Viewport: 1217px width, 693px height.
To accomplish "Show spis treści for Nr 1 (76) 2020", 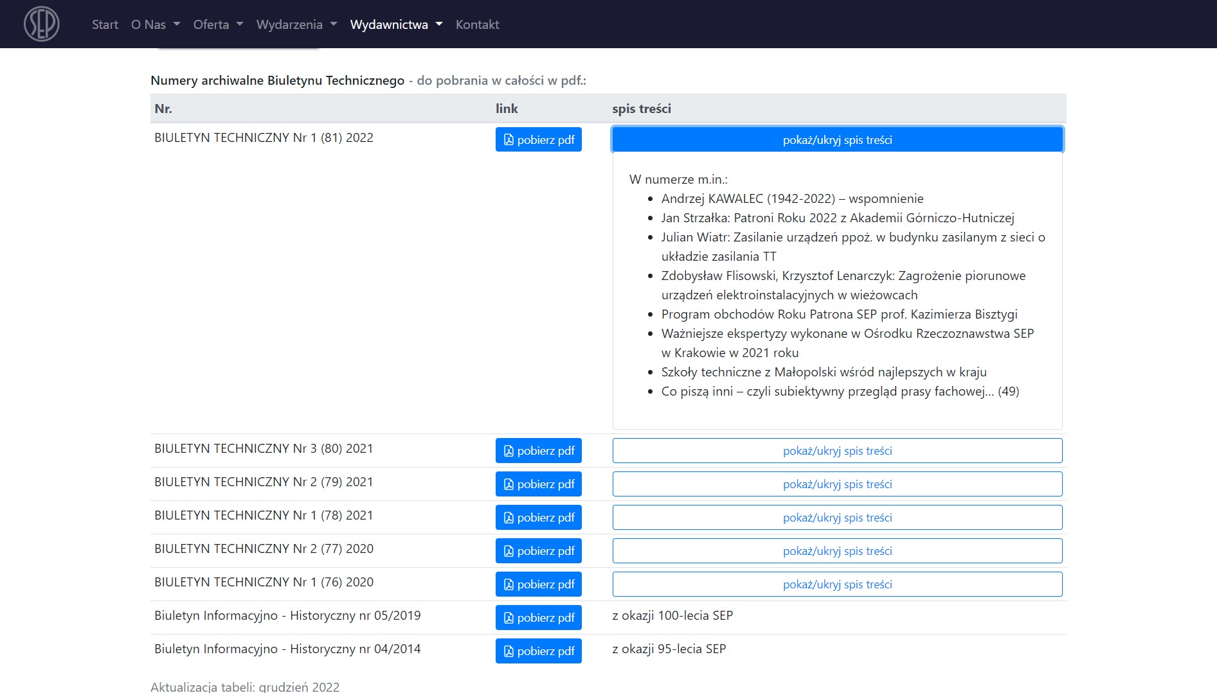I will click(x=837, y=584).
